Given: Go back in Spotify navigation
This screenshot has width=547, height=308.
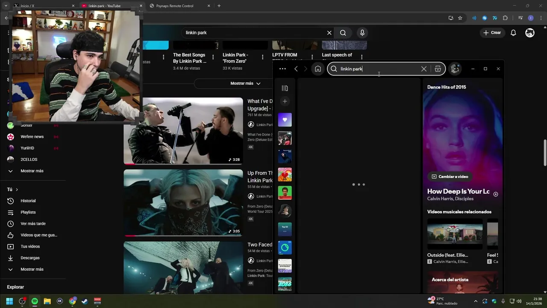Looking at the screenshot, I should click(x=296, y=69).
